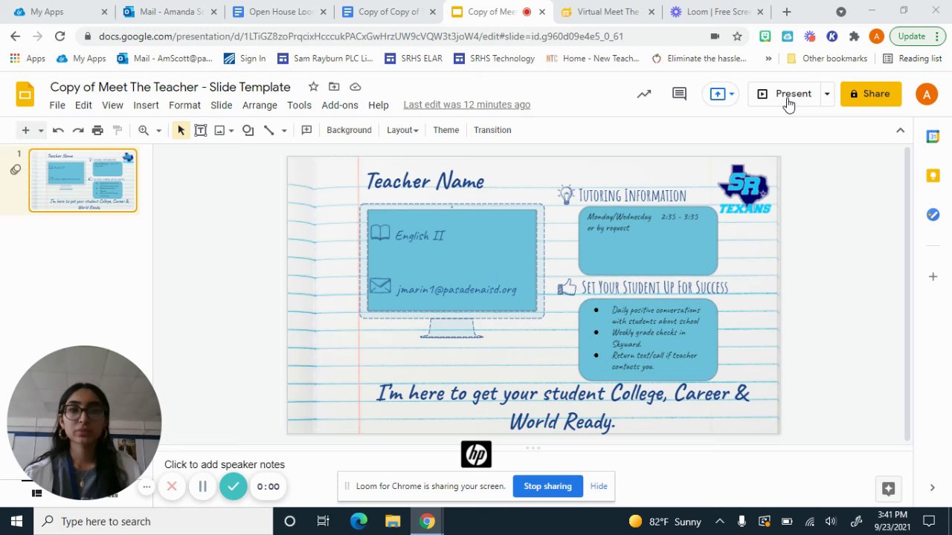Click the Windows taskbar search box
Viewport: 952px width, 535px height.
pyautogui.click(x=154, y=522)
